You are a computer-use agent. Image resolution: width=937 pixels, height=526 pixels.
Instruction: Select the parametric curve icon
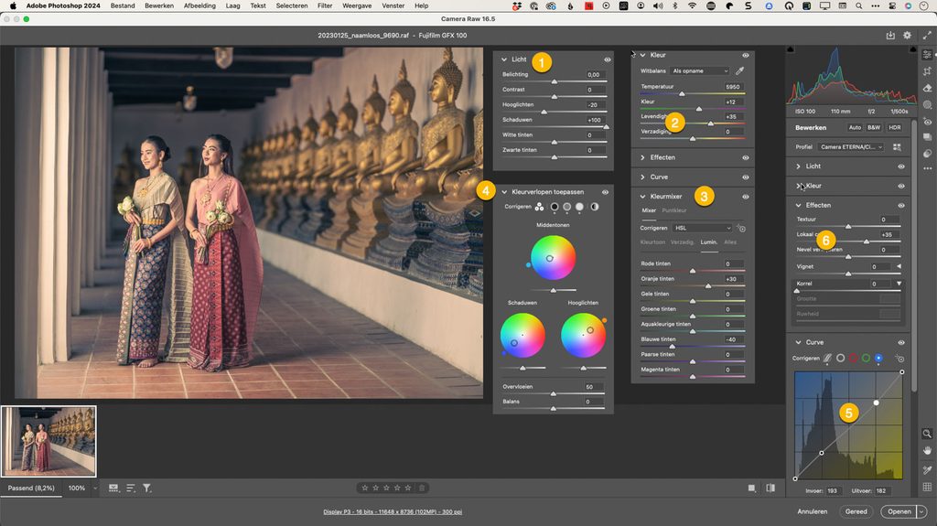tap(827, 358)
